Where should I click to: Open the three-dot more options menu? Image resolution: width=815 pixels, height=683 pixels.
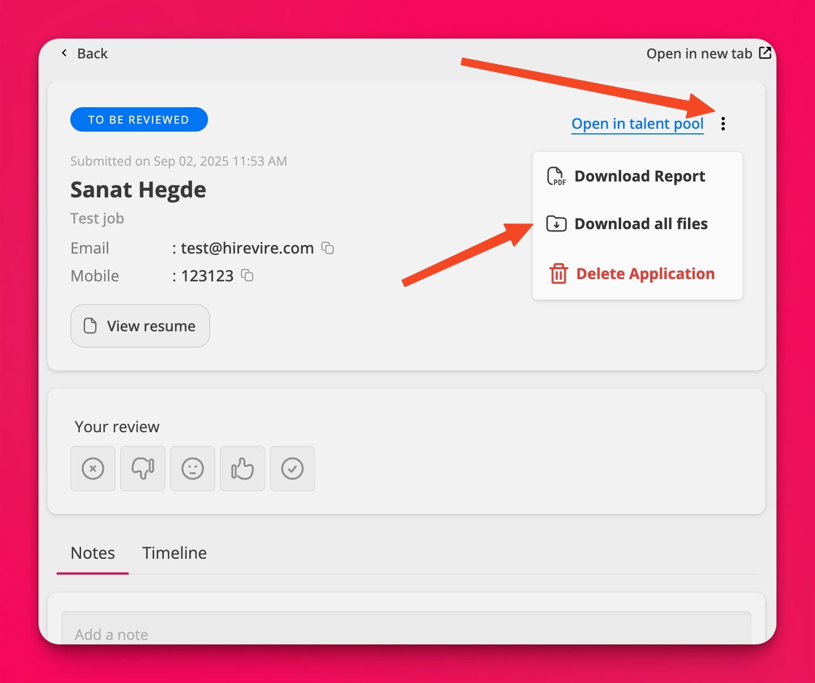point(723,124)
